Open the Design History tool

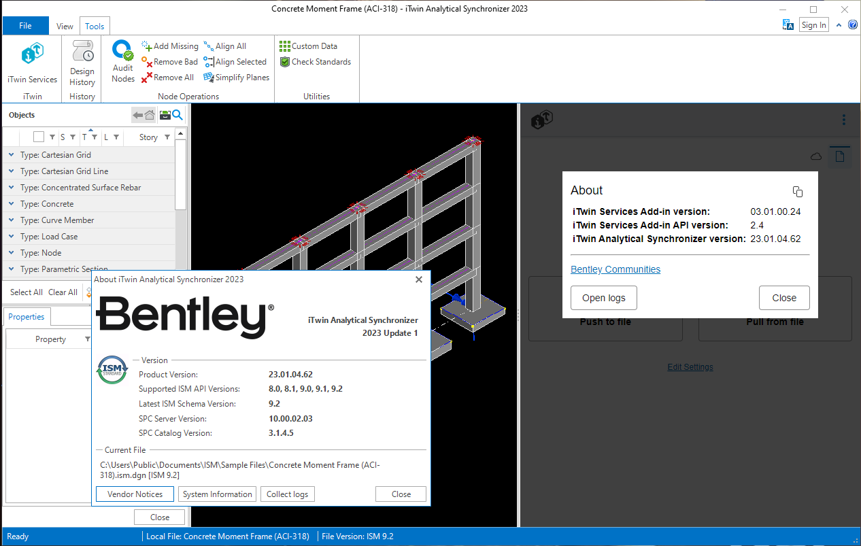[x=82, y=63]
